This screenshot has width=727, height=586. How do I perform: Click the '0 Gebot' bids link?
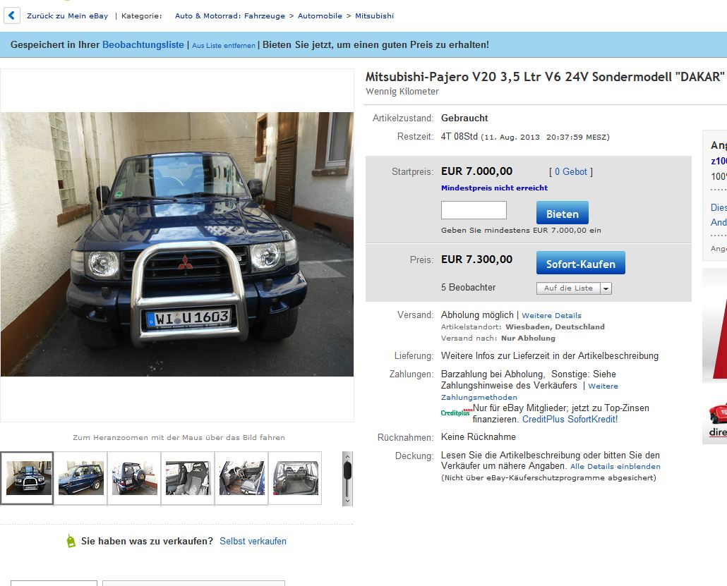pos(571,172)
